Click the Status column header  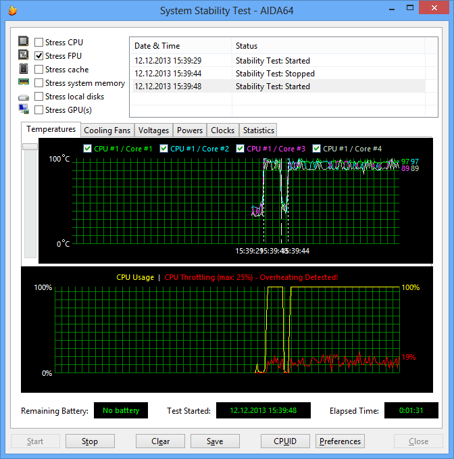coord(328,46)
